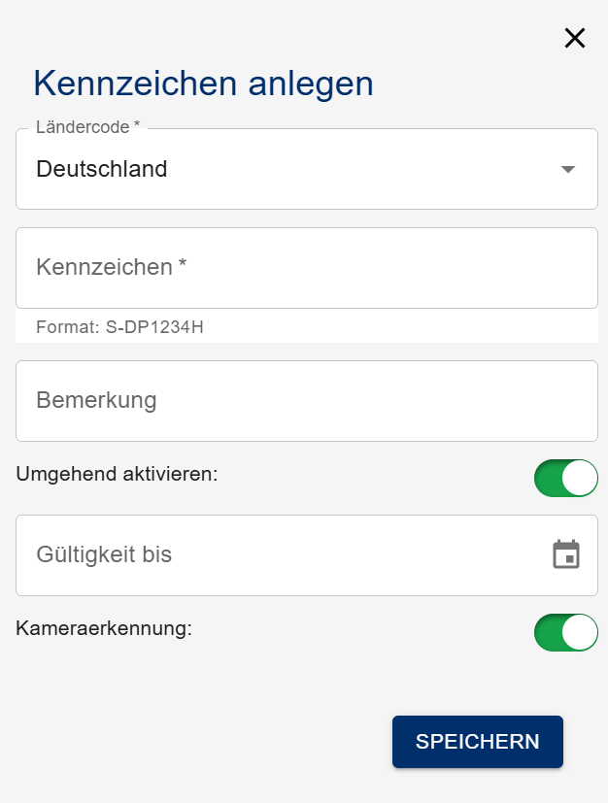
Task: Click into the Bemerkung text field
Action: point(306,400)
